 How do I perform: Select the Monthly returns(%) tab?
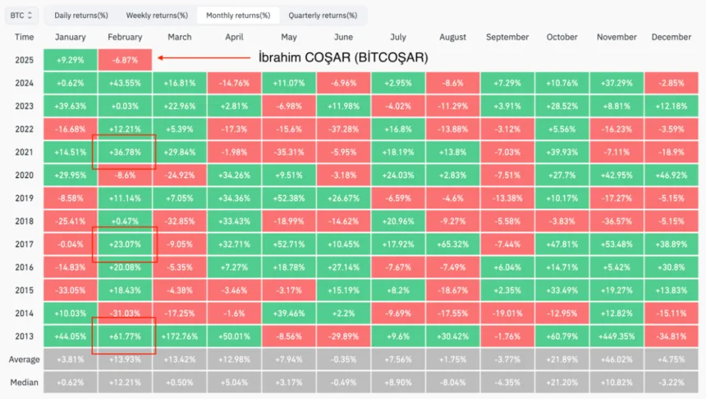coord(238,16)
